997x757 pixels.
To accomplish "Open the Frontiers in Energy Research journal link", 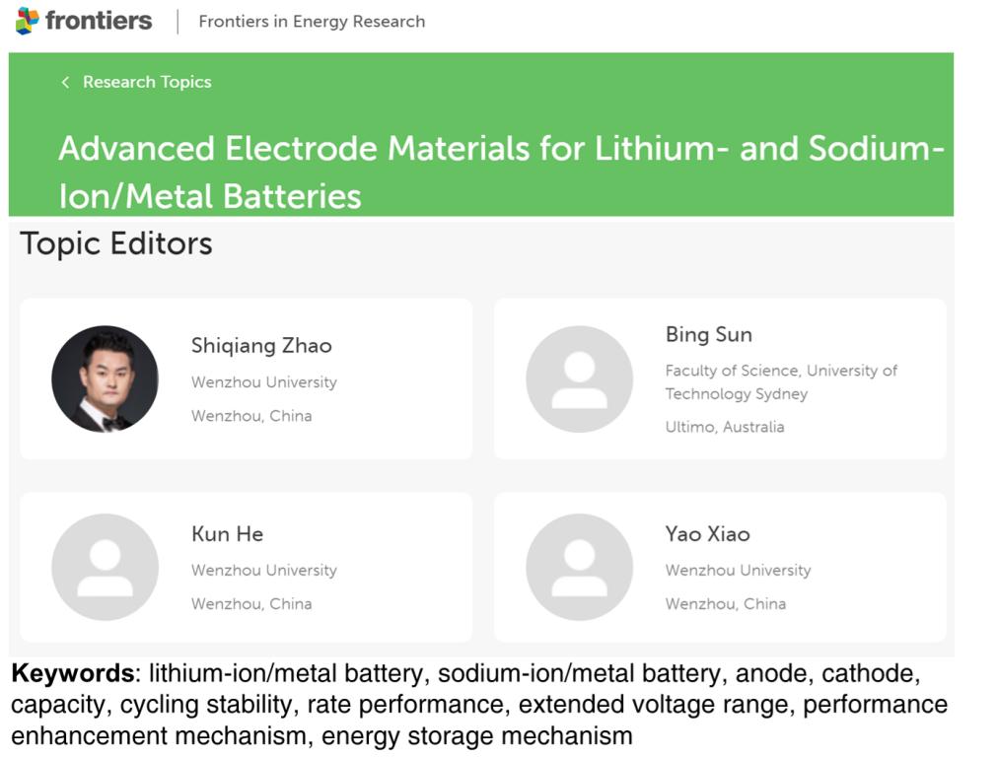I will coord(312,22).
